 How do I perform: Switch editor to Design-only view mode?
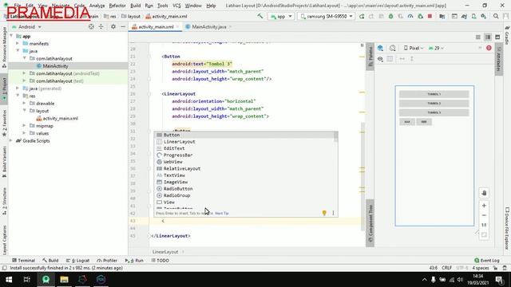[x=497, y=37]
